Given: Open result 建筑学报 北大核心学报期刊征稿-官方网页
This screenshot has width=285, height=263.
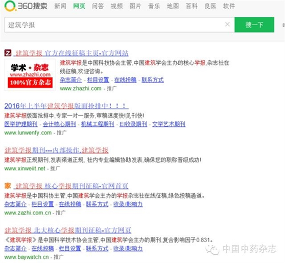Looking at the screenshot, I should pos(68,230).
